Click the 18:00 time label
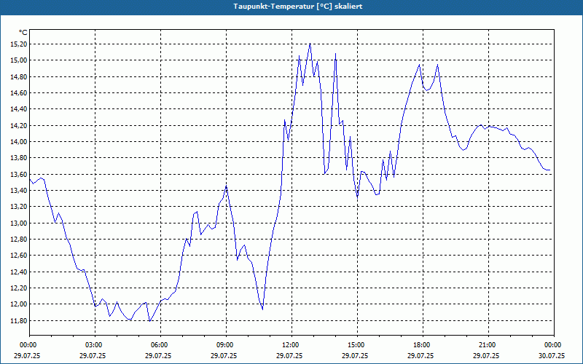The width and height of the screenshot is (583, 364). [x=423, y=345]
